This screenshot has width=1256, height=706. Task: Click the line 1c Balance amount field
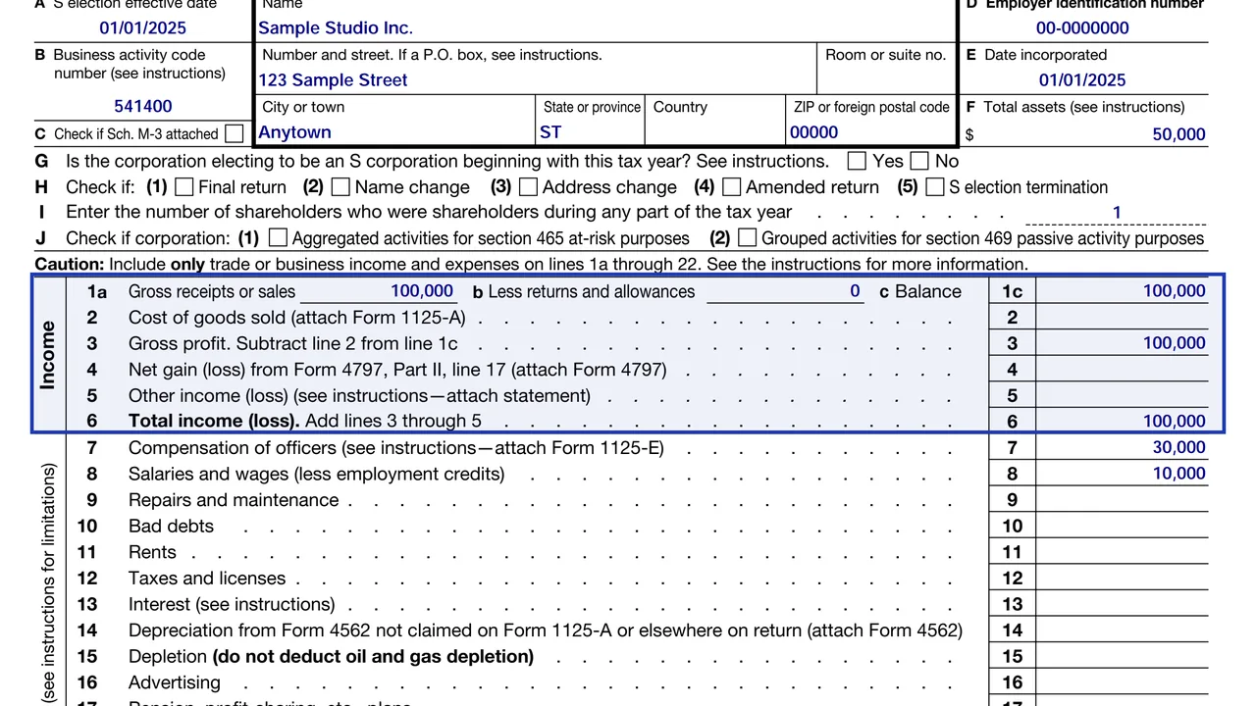click(x=1123, y=290)
